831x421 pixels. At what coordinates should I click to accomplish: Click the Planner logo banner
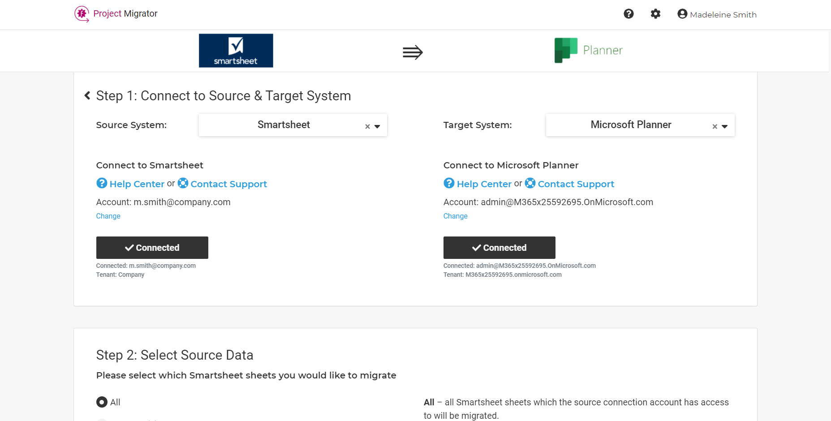(x=589, y=50)
